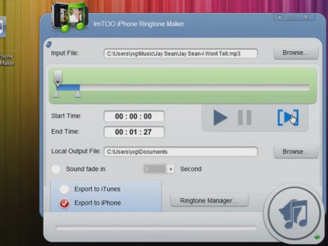
Task: Click the End Time field
Action: pyautogui.click(x=134, y=132)
